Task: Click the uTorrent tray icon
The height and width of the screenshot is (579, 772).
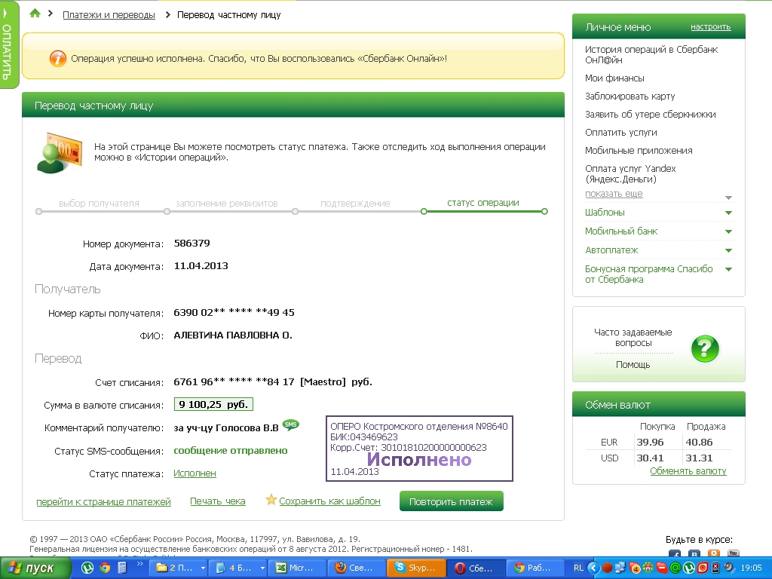Action: 689,568
